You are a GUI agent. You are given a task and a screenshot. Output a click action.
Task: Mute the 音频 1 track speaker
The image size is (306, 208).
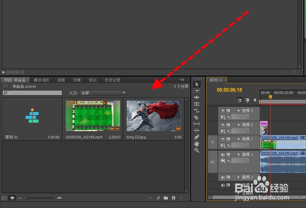pos(223,154)
